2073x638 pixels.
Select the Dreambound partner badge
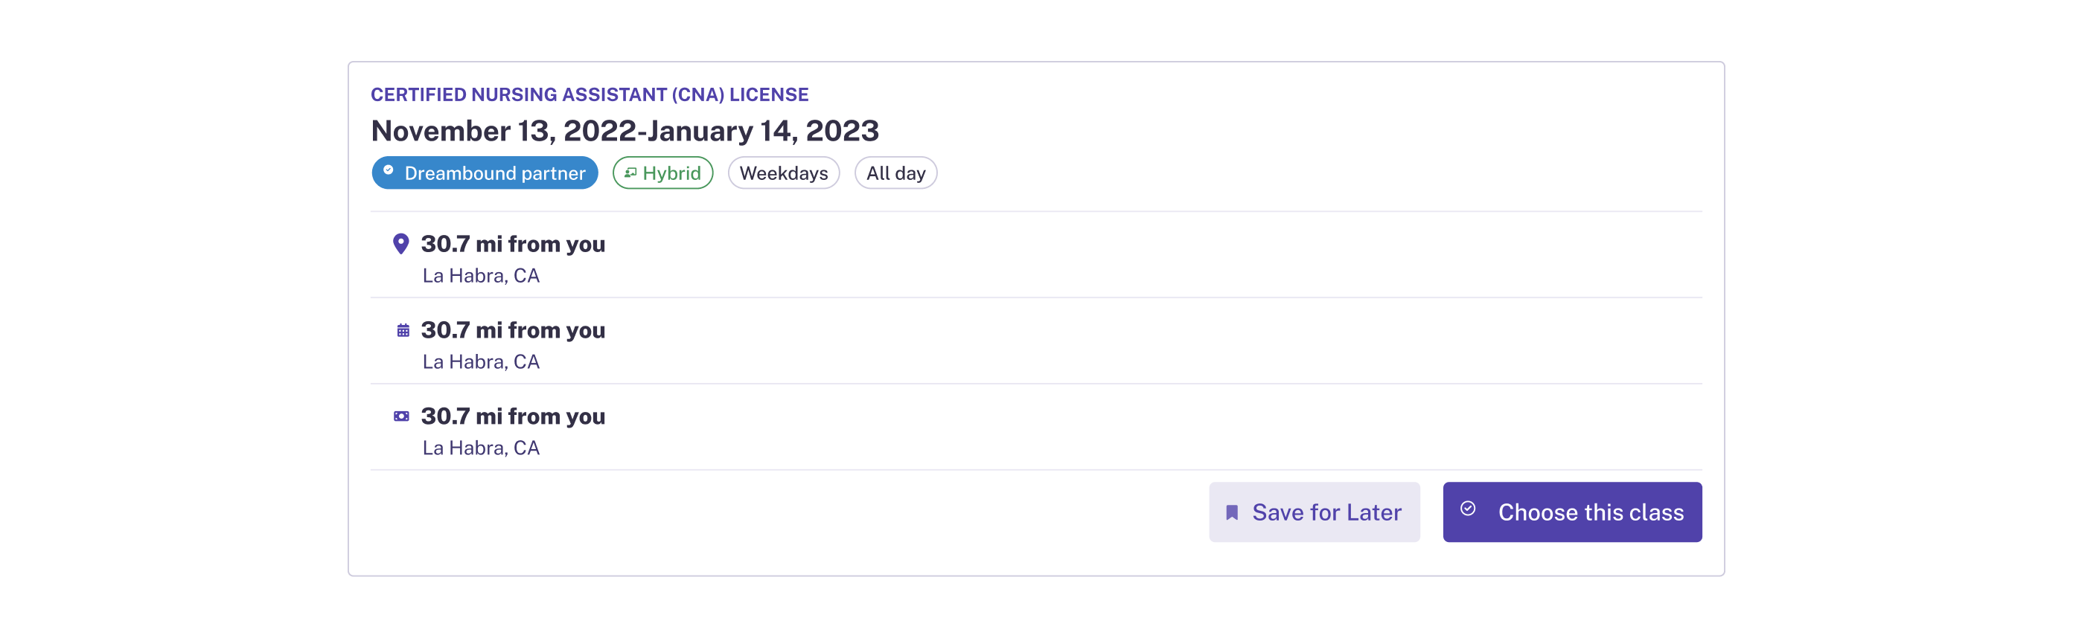[485, 173]
